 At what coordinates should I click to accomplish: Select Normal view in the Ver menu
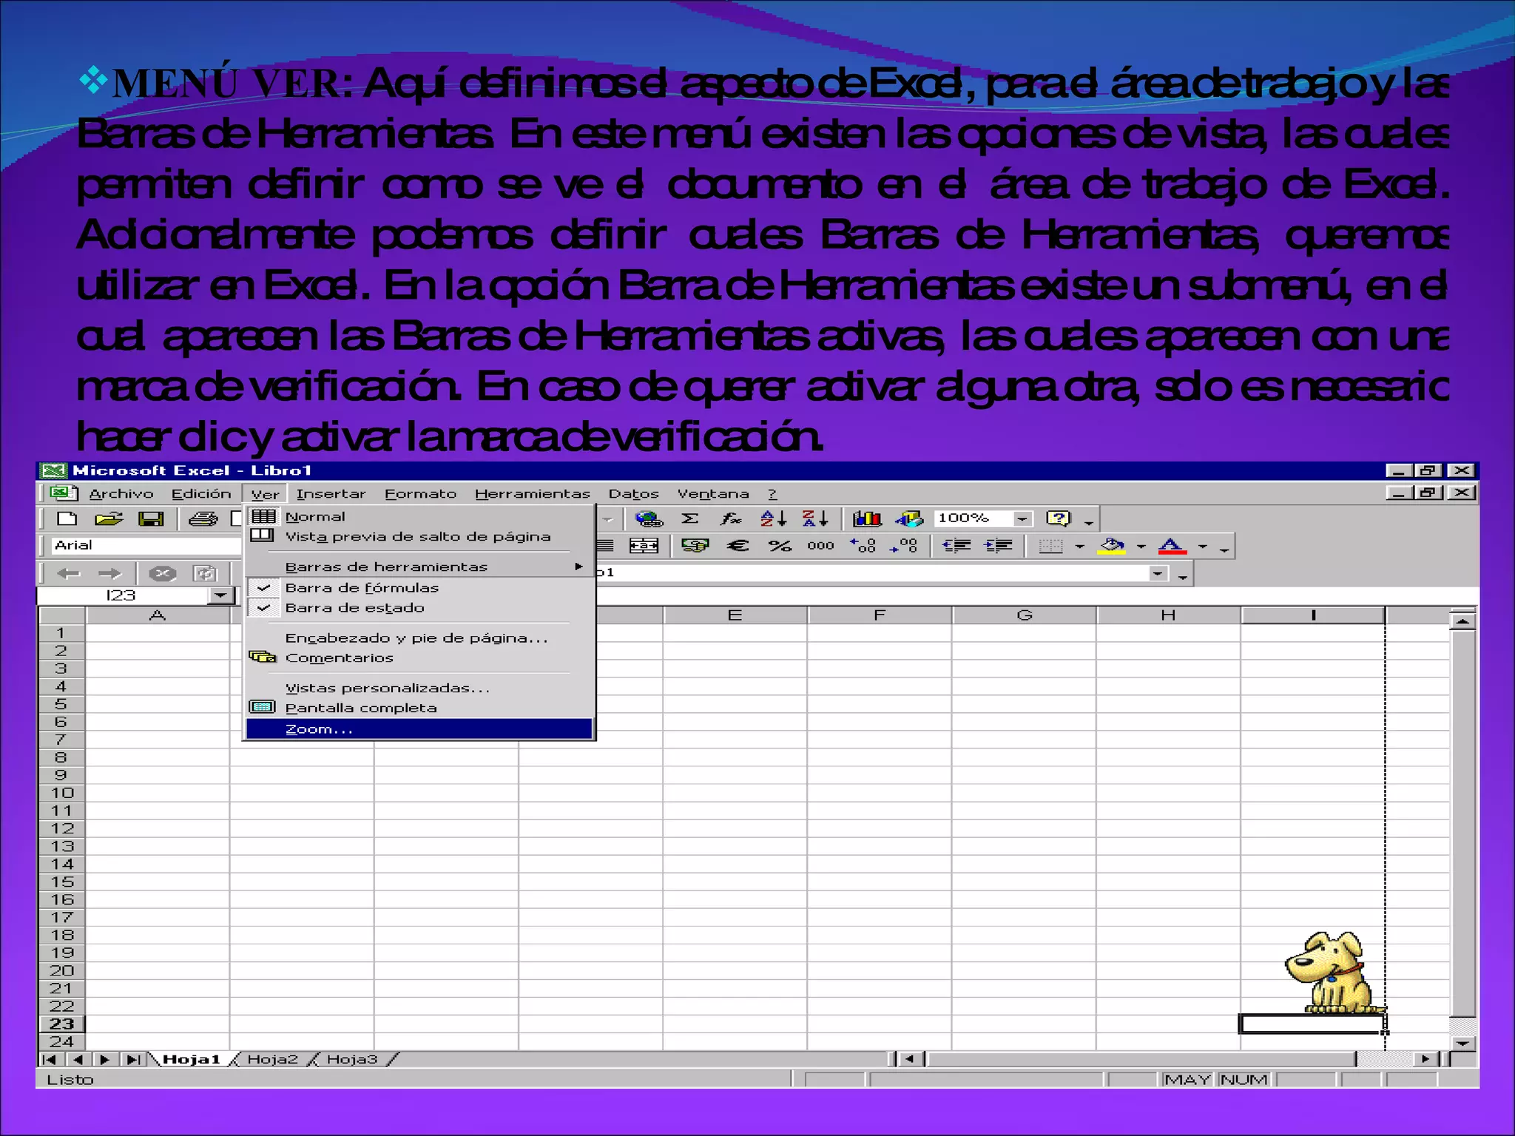(419, 516)
